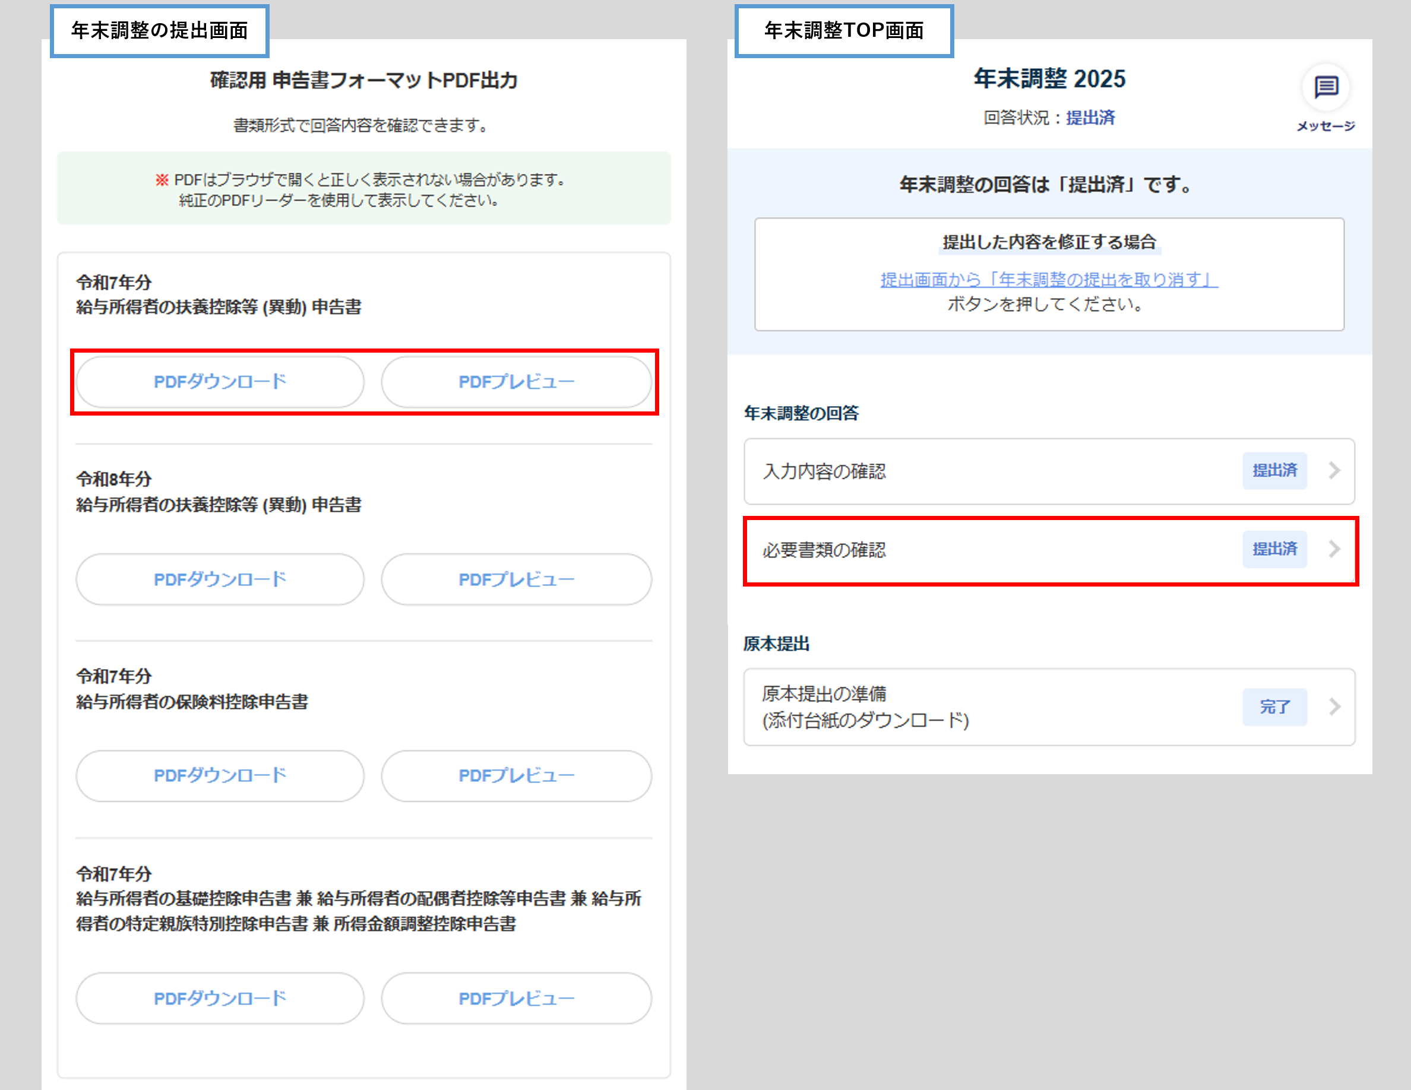This screenshot has height=1090, width=1411.
Task: Download PDF for 令和7年分 扶養控除等申告書
Action: pyautogui.click(x=220, y=382)
